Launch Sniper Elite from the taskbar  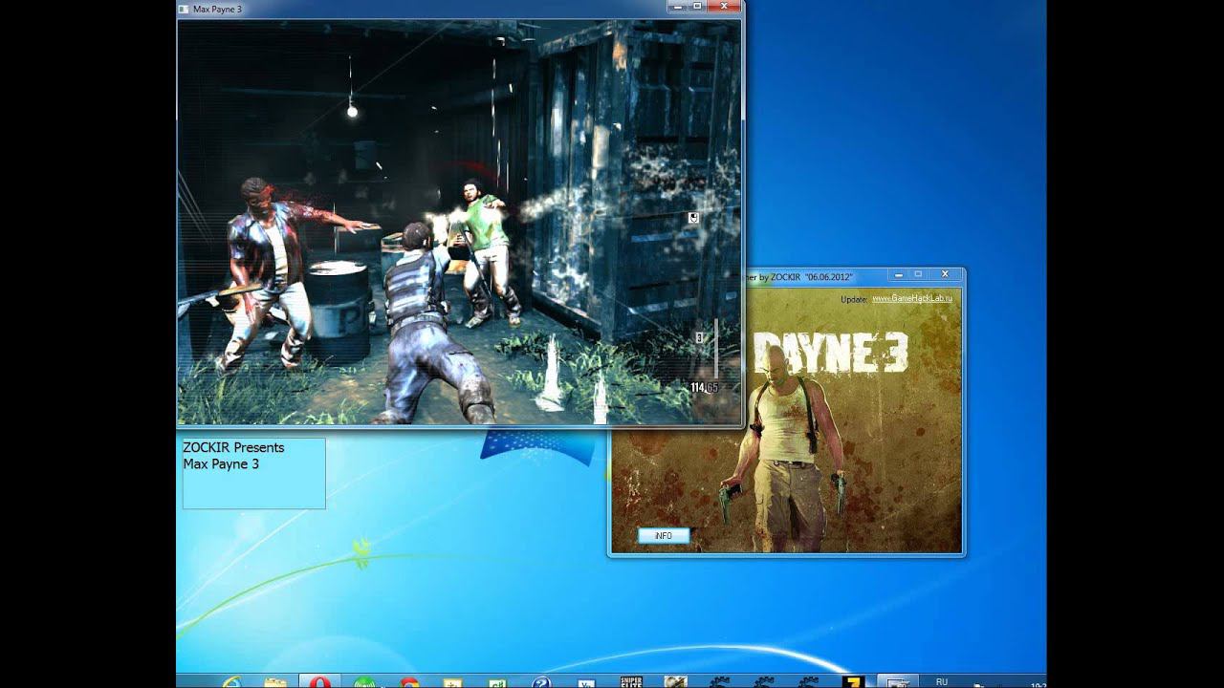click(x=631, y=682)
